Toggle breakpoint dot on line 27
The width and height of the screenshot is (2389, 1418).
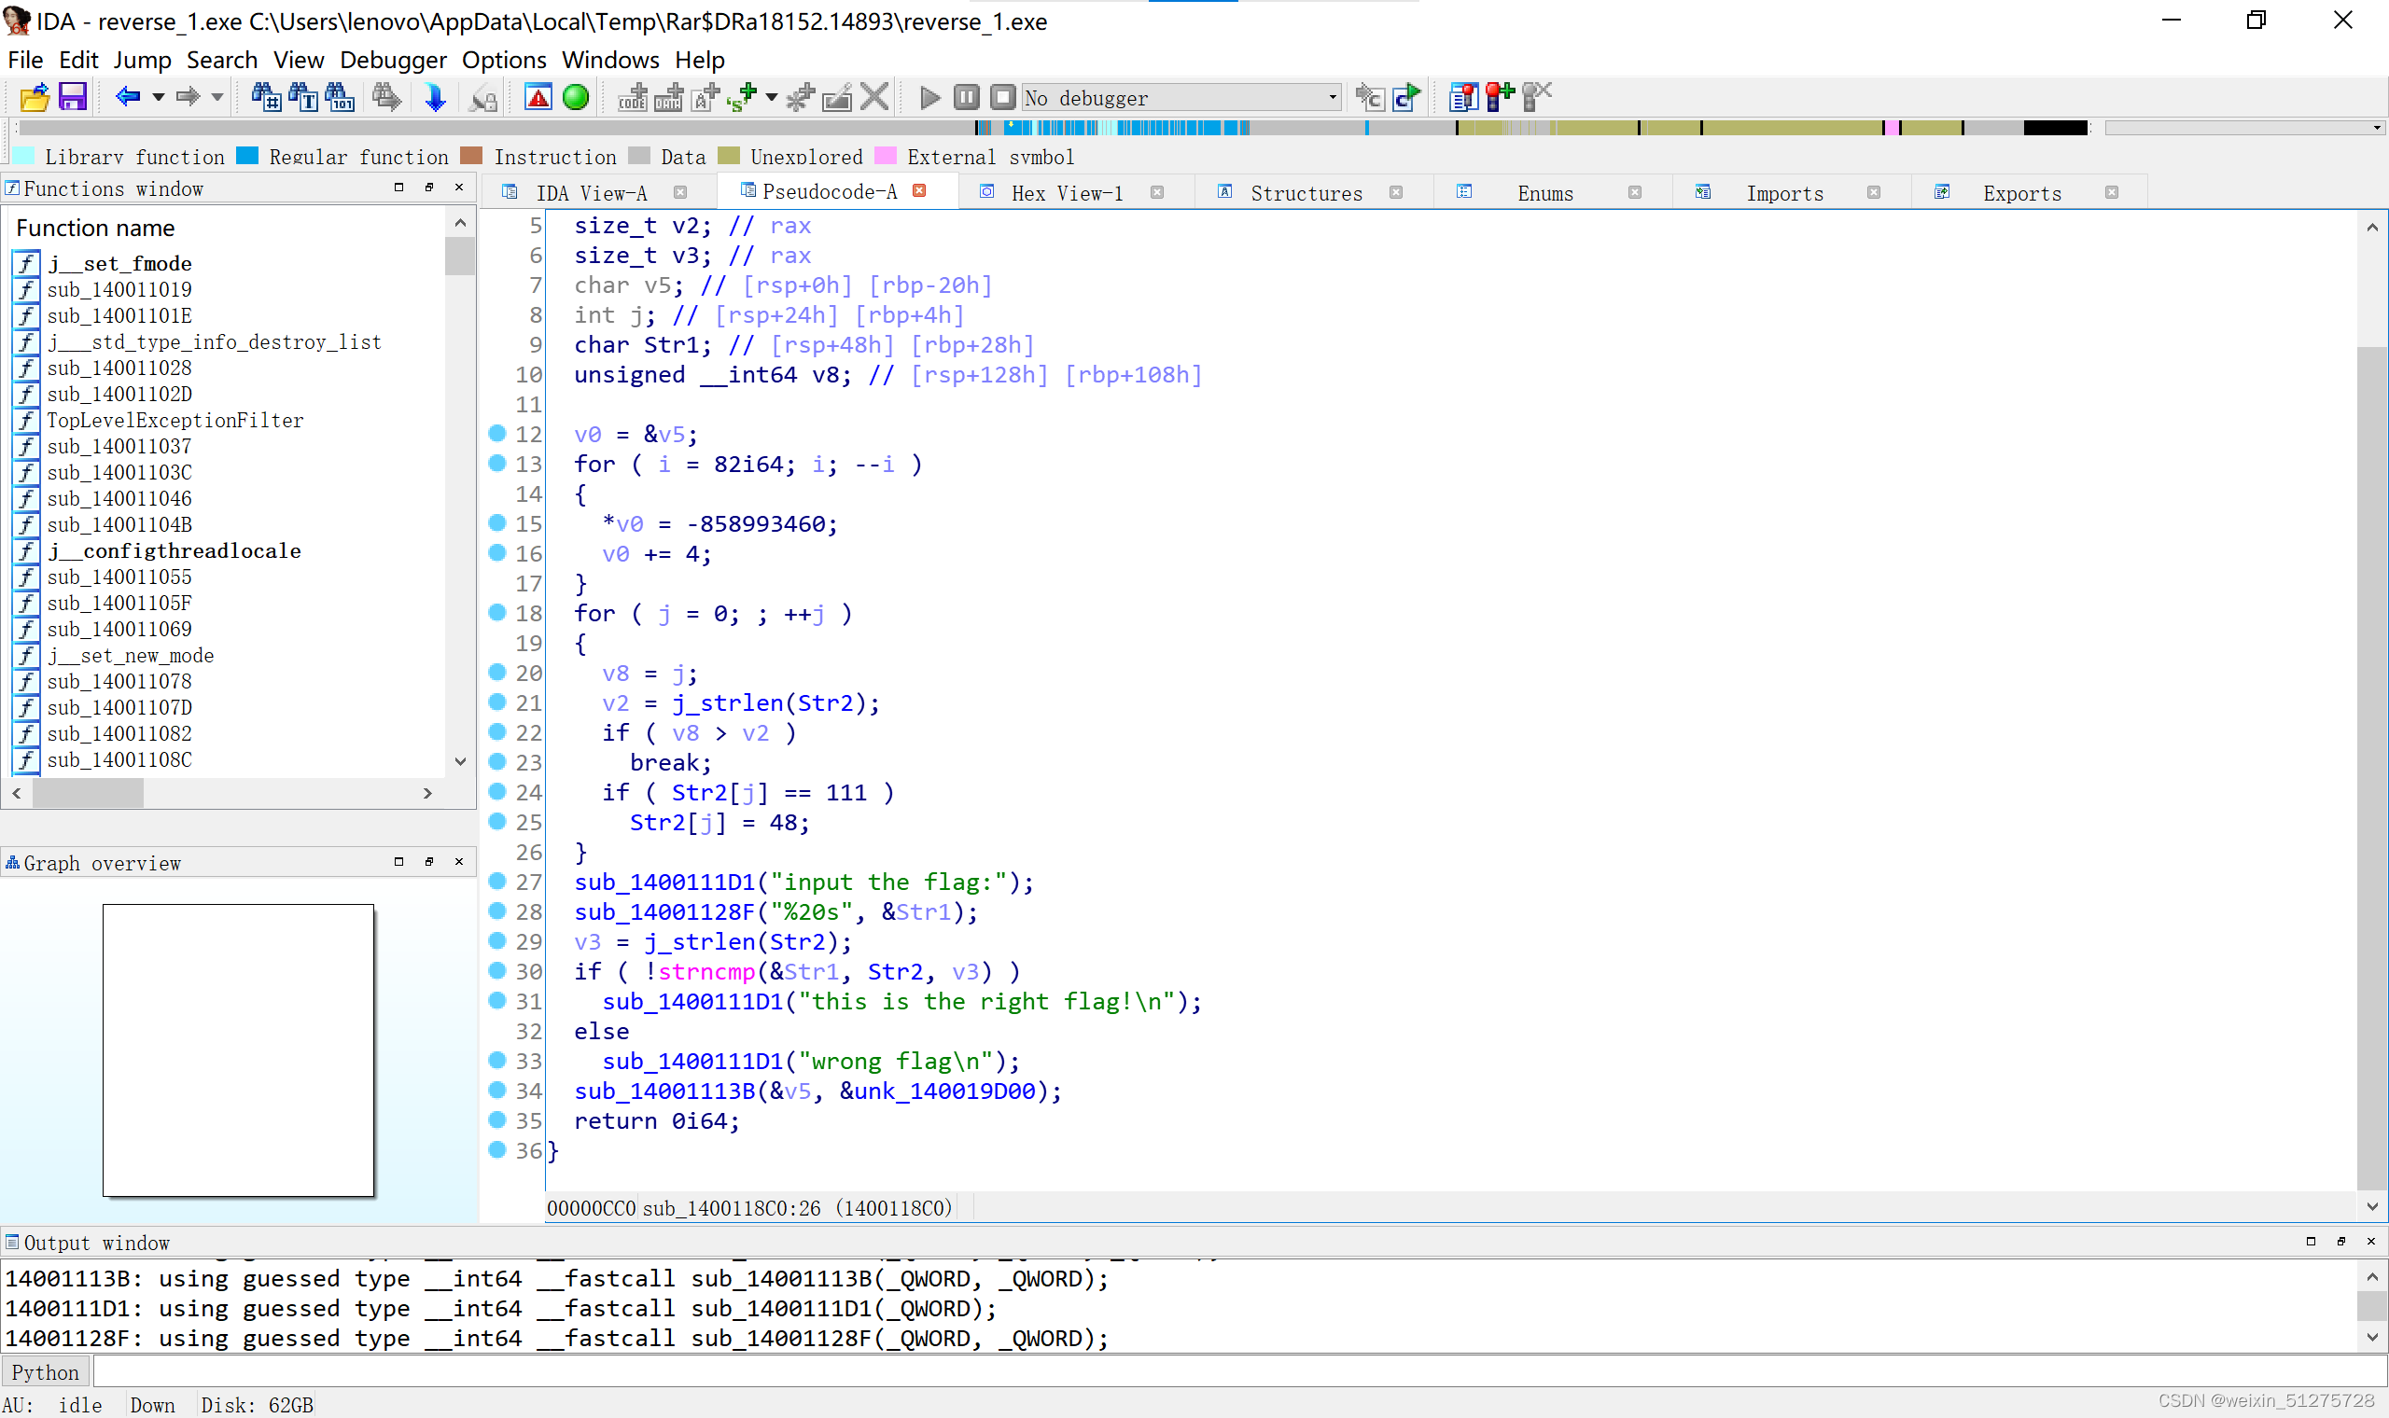point(496,881)
